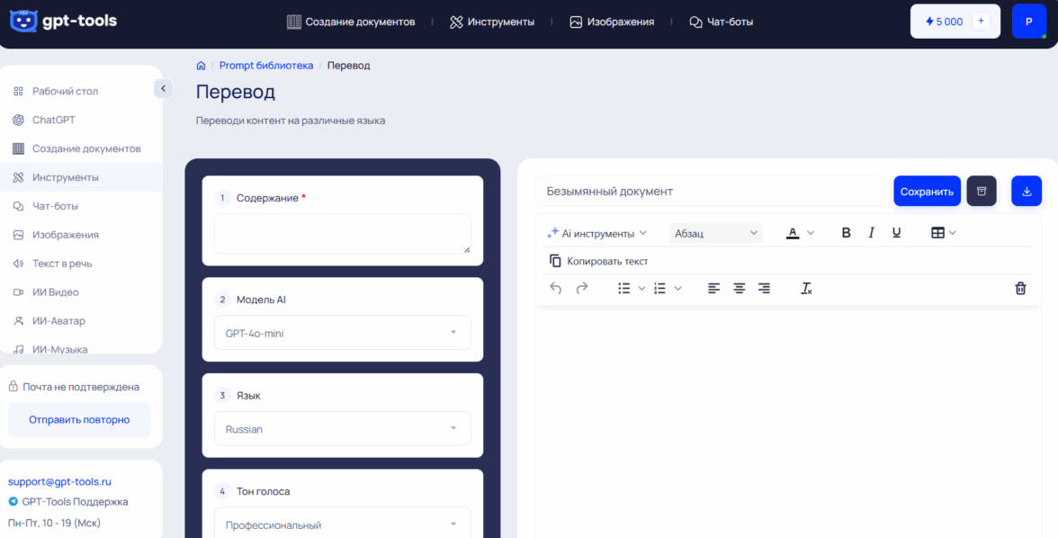1058x538 pixels.
Task: Apply underline formatting in editor
Action: 896,233
